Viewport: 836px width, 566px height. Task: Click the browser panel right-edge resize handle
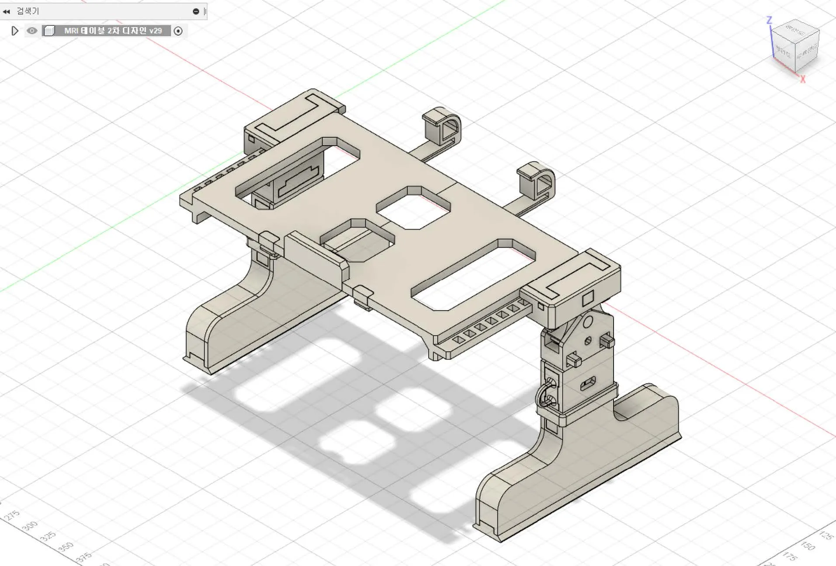pos(205,11)
